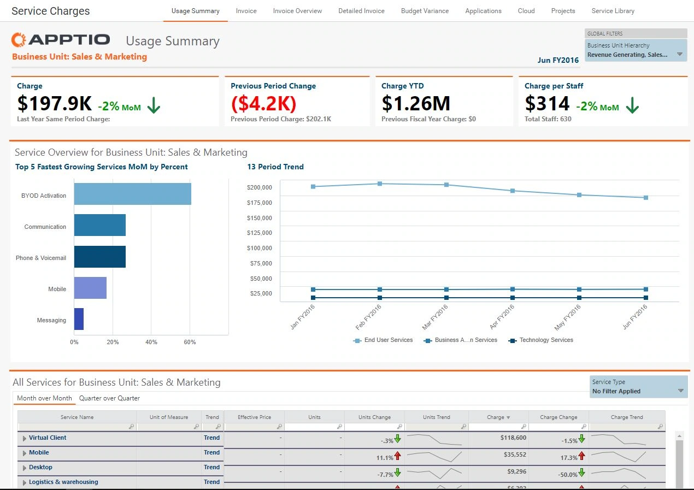Select the Quarter over Quarter tab

tap(109, 398)
